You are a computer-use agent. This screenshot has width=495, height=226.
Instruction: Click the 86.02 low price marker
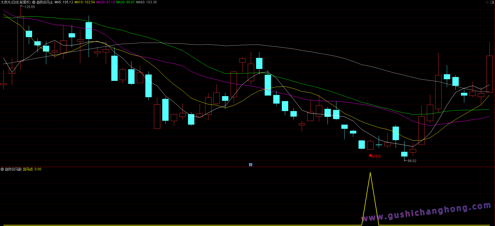coord(412,161)
